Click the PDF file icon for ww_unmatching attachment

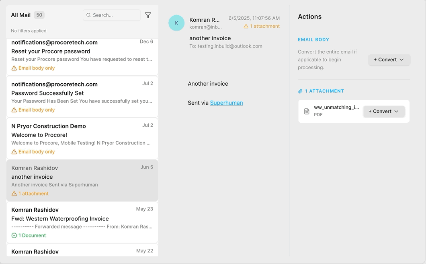coord(307,111)
